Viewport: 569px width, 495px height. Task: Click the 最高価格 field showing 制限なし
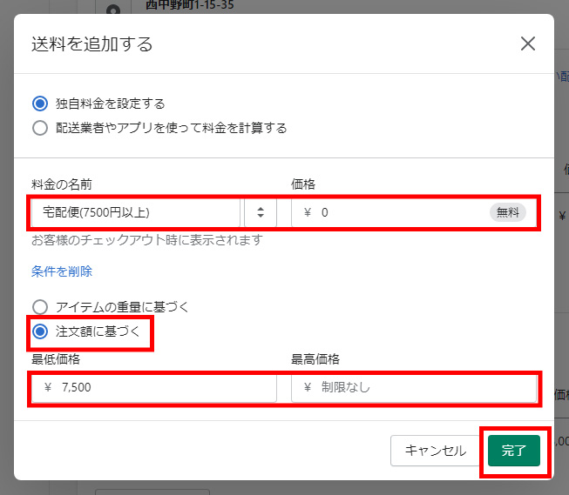(414, 388)
